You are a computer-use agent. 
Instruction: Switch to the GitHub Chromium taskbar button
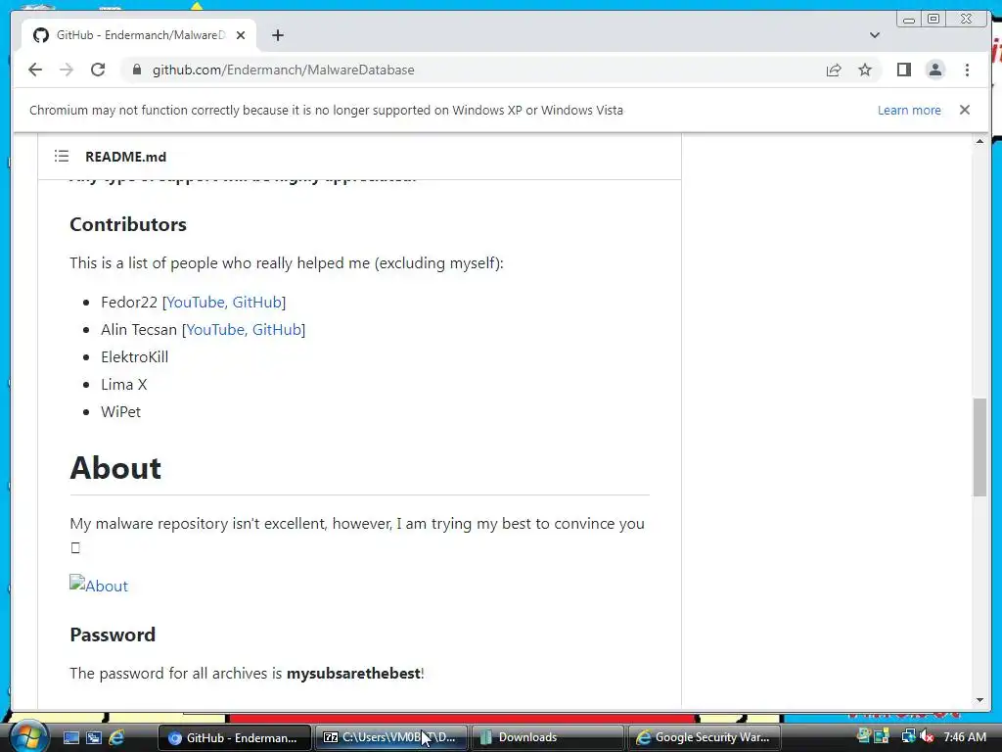tap(234, 737)
